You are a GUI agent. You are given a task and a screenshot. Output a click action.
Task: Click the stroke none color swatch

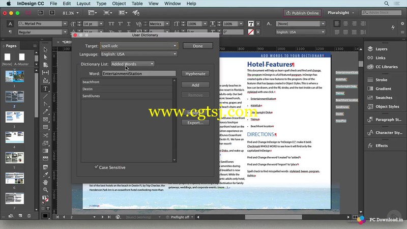tap(251, 32)
